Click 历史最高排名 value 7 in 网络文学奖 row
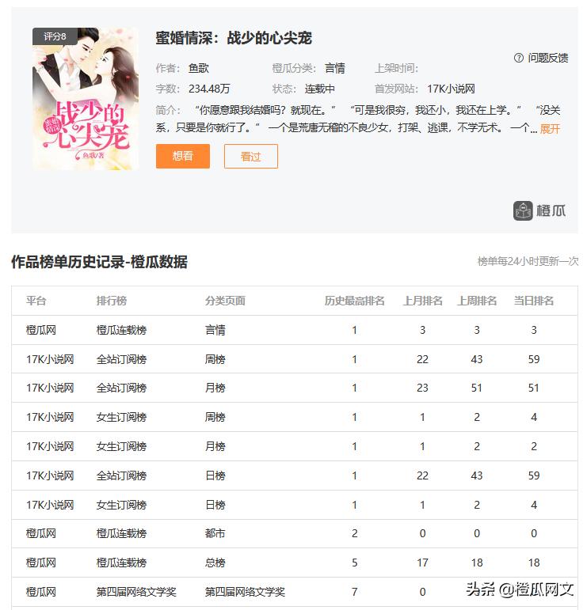The image size is (587, 610). click(354, 592)
